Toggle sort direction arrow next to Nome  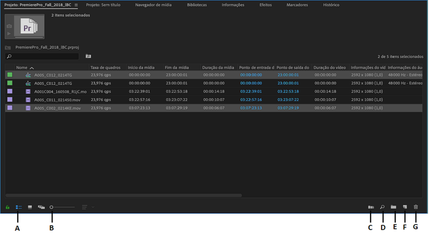click(32, 68)
